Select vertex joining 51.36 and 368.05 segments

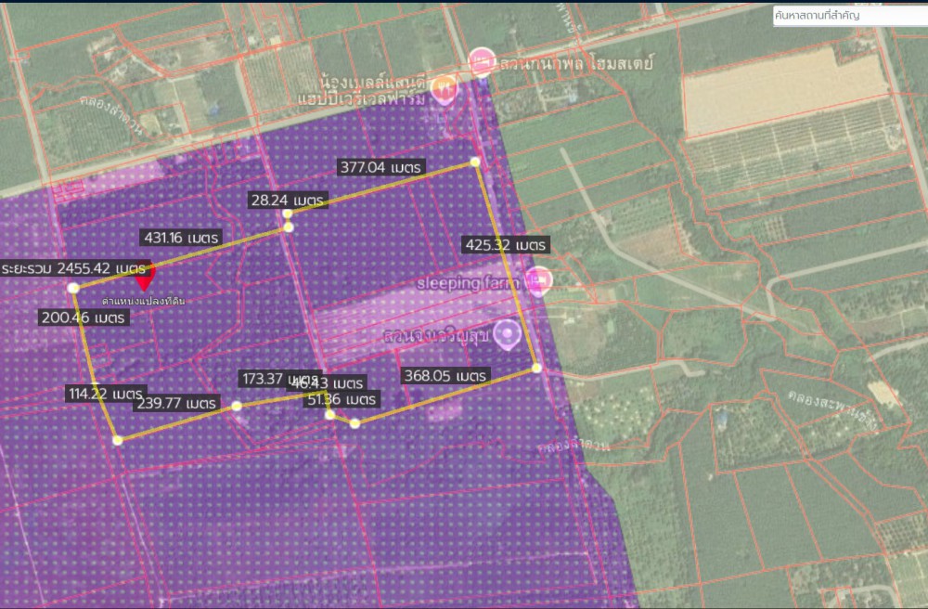(354, 423)
